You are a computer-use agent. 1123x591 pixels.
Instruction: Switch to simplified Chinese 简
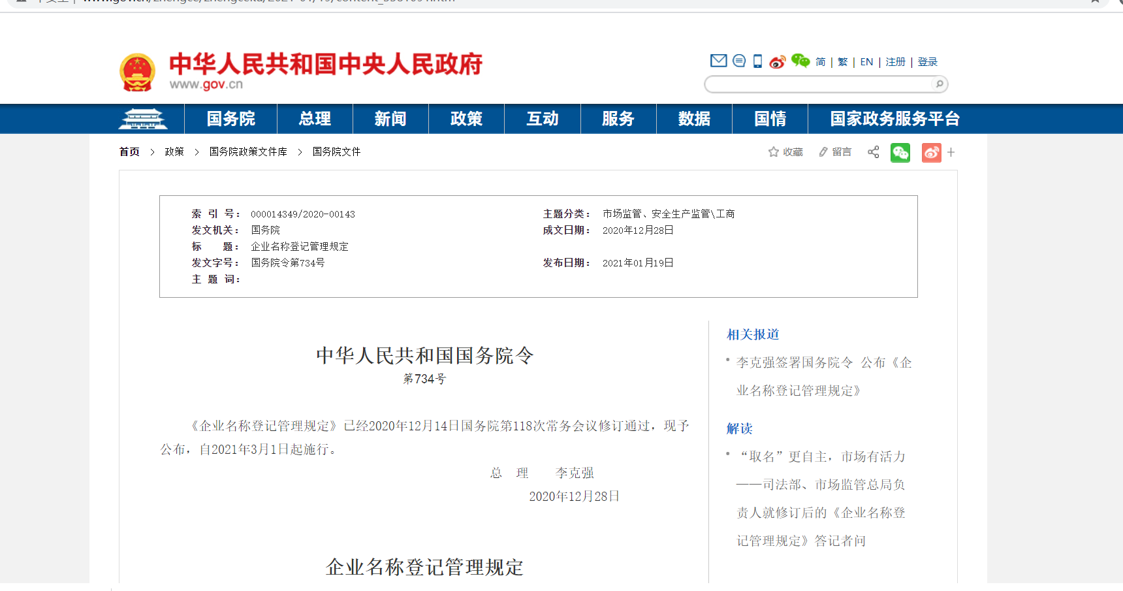pyautogui.click(x=821, y=62)
